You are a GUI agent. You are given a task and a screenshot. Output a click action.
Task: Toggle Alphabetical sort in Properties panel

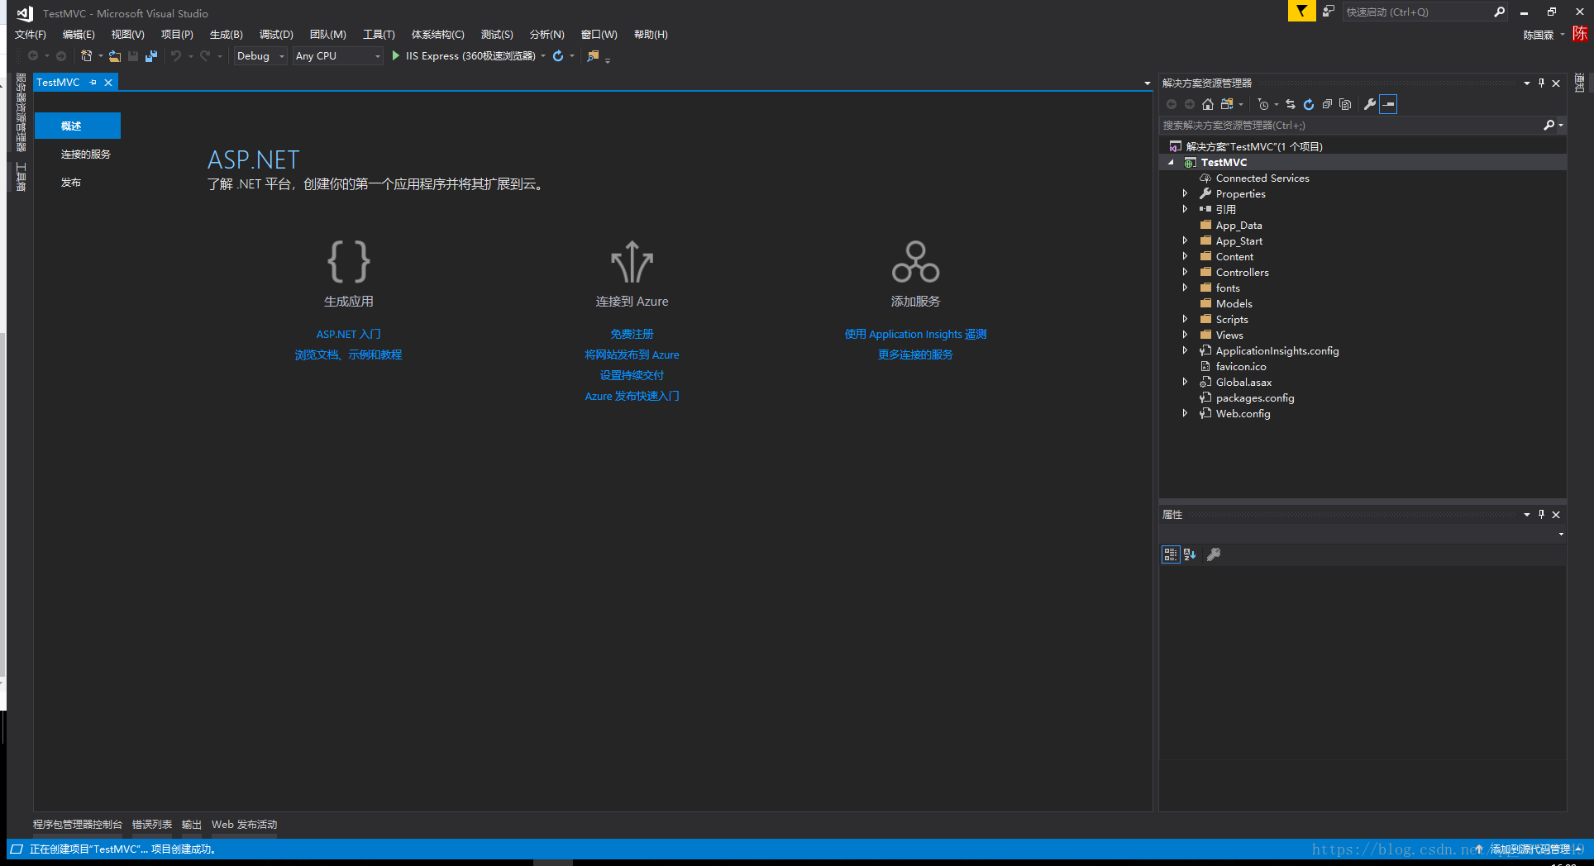1190,554
